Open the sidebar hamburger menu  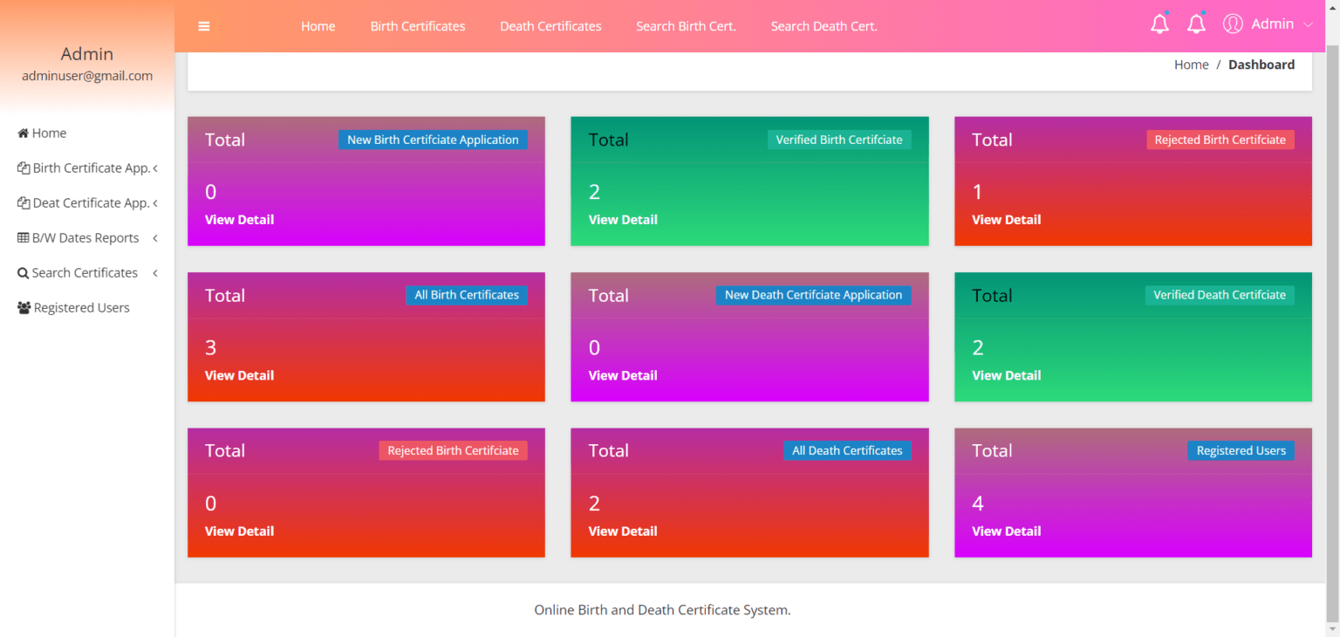pos(203,25)
